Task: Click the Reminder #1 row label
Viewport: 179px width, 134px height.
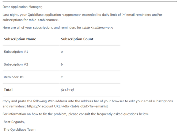Action: (14, 77)
